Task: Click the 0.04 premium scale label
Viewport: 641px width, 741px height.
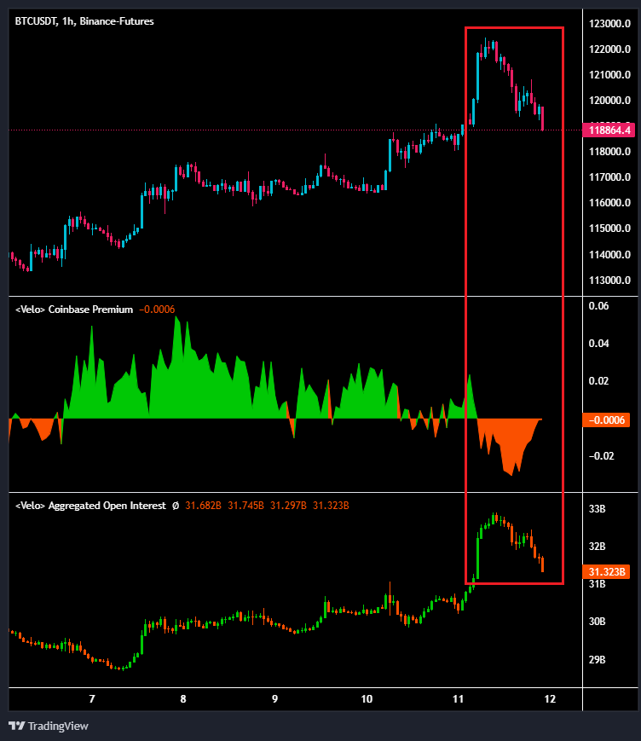Action: [x=598, y=343]
